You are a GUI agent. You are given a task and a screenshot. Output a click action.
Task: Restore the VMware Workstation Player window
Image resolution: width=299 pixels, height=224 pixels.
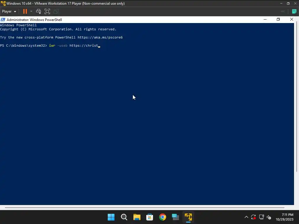tap(288, 3)
